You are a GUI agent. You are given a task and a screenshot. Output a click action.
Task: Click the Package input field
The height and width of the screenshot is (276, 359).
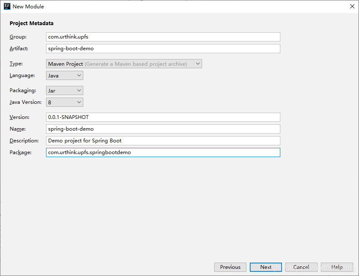click(163, 152)
